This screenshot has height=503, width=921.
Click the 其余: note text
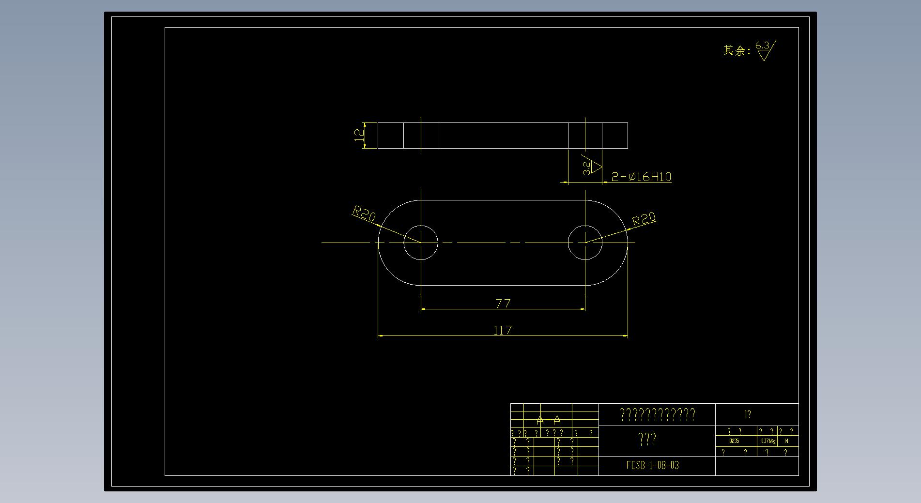click(x=737, y=51)
